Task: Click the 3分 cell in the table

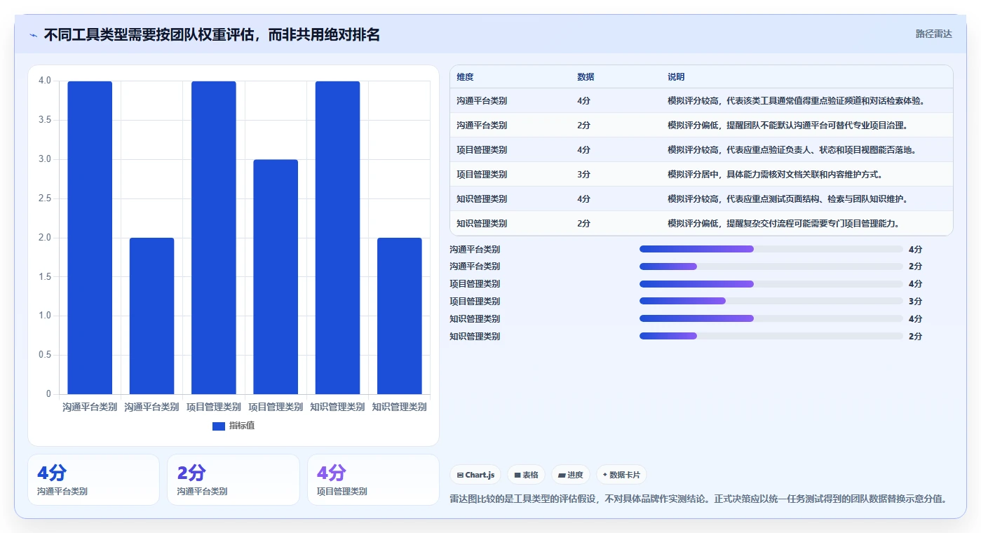Action: click(x=583, y=175)
